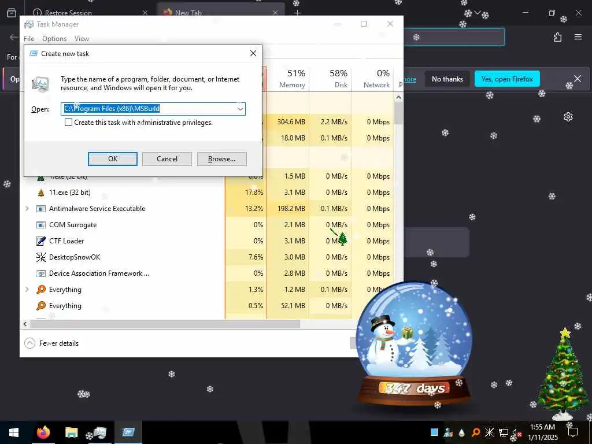592x444 pixels.
Task: Collapse Task Manager with Fewer details
Action: click(51, 343)
